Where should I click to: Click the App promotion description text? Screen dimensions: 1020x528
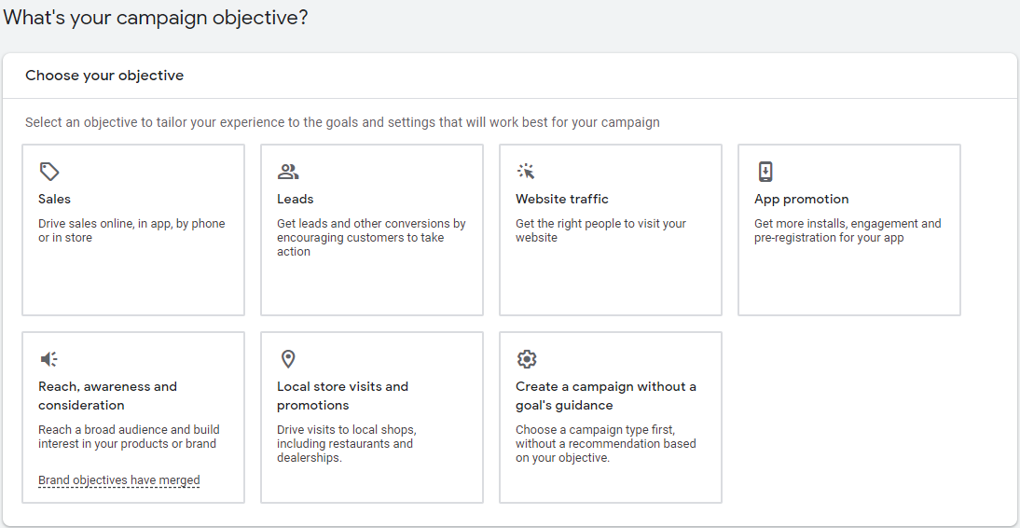848,230
